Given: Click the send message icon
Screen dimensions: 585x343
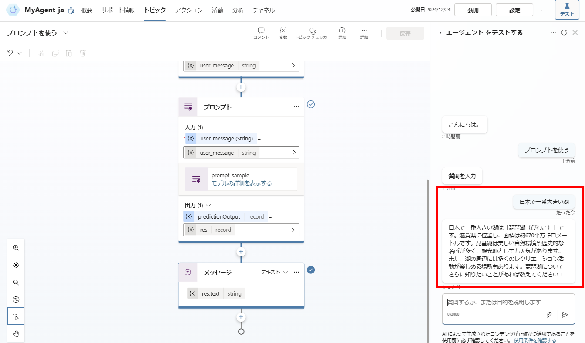Looking at the screenshot, I should click(565, 314).
